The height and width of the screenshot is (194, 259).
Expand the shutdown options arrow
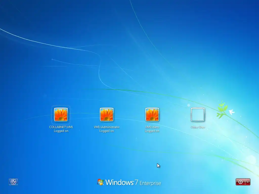(x=248, y=182)
